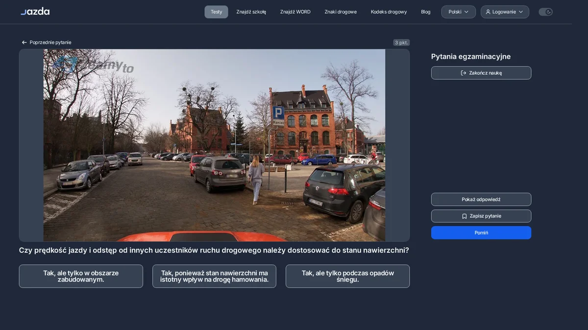Click the 3 pkt. points badge
The height and width of the screenshot is (330, 588).
[x=401, y=43]
